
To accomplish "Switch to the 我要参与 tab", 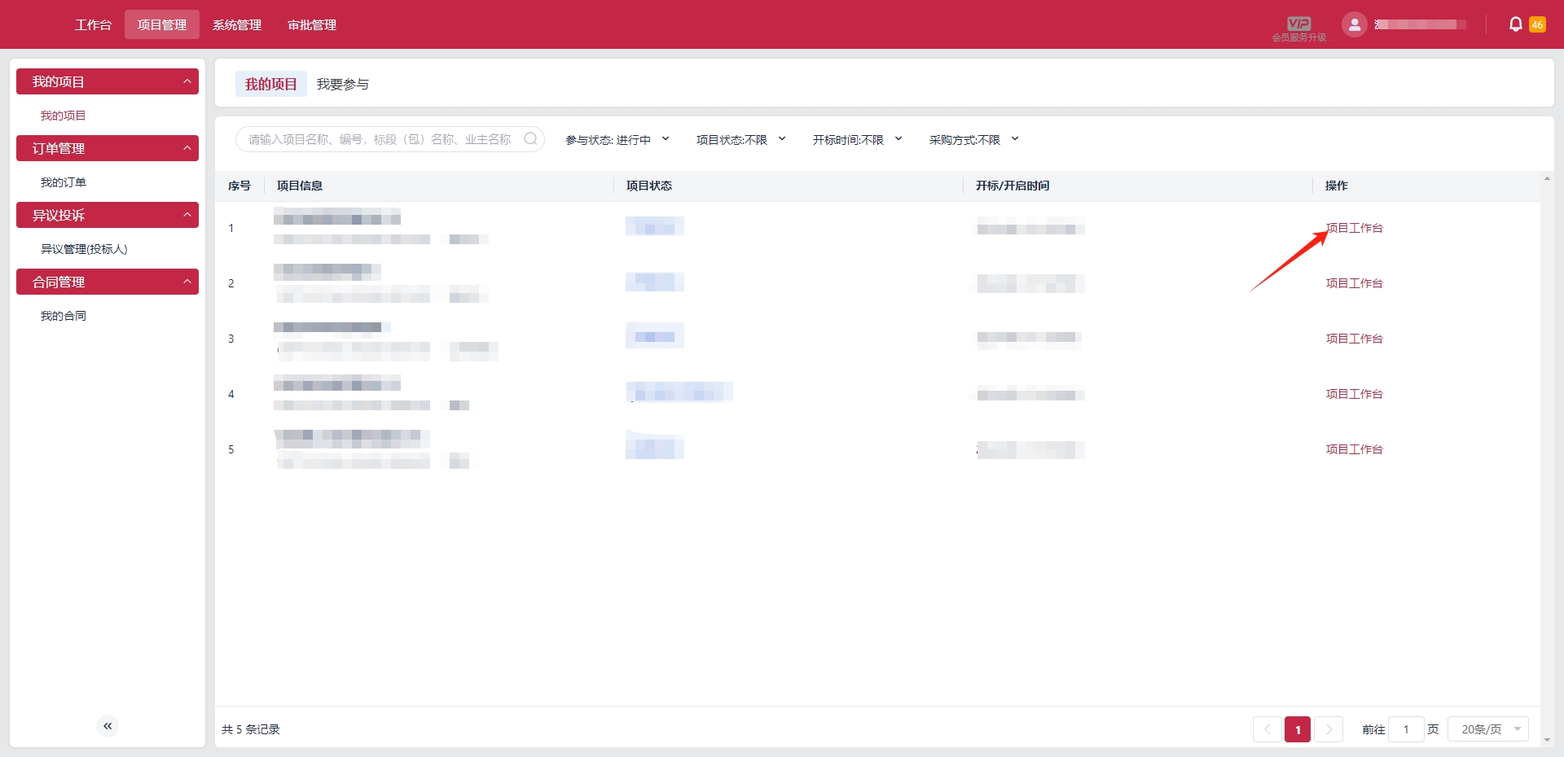I will coord(342,85).
